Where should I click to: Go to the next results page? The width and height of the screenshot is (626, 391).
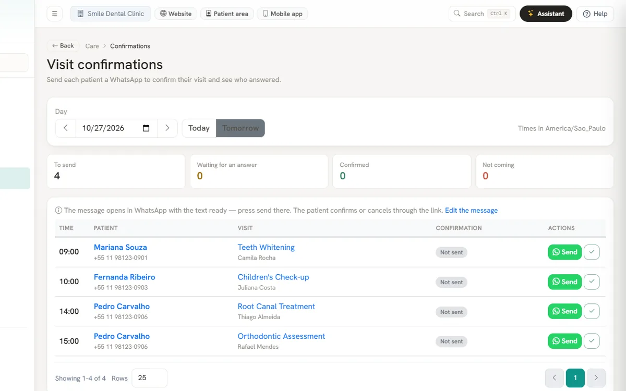(596, 378)
